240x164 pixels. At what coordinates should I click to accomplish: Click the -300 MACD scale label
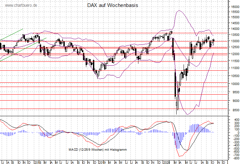pos(236,142)
